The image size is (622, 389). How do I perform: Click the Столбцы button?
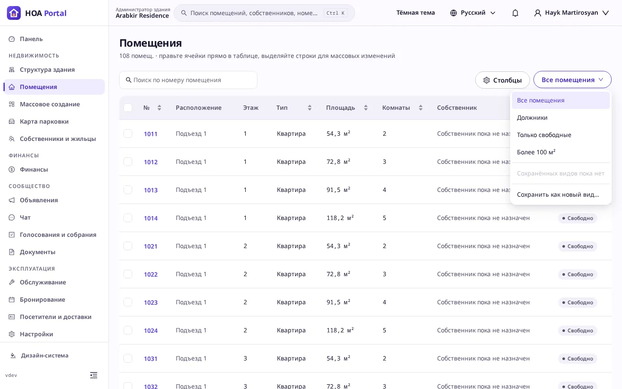tap(502, 80)
